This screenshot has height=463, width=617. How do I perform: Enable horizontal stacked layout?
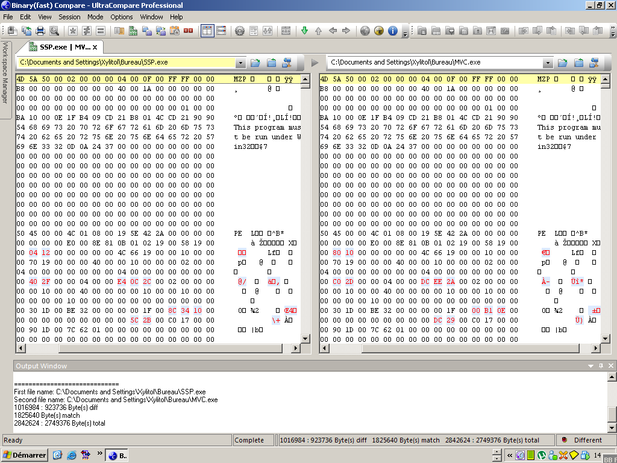click(221, 31)
